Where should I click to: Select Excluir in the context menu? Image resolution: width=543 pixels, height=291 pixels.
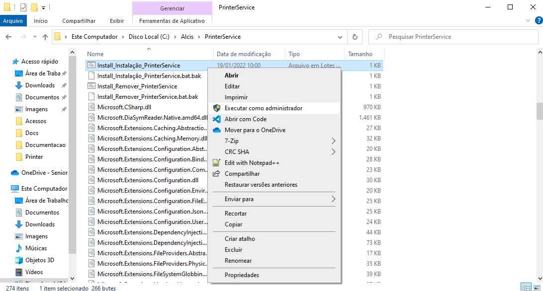233,250
